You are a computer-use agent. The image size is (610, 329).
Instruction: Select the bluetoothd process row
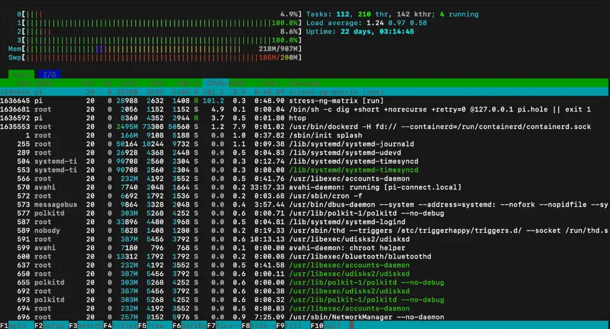point(304,256)
